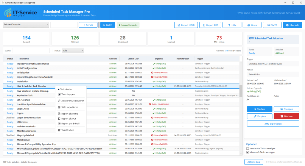This screenshot has width=305, height=166.
Task: Click the Aktiviert 126 stat card
Action: (x=75, y=39)
